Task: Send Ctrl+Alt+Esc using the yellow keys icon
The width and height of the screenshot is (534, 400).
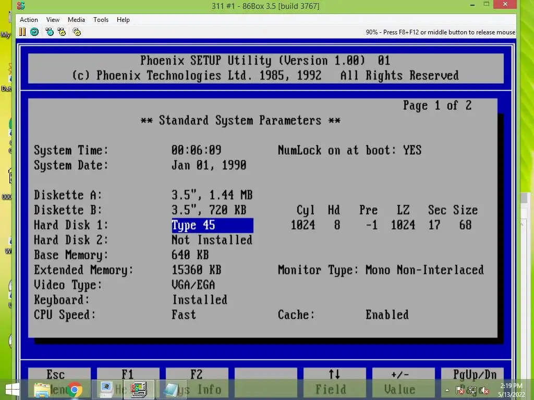Action: point(62,32)
